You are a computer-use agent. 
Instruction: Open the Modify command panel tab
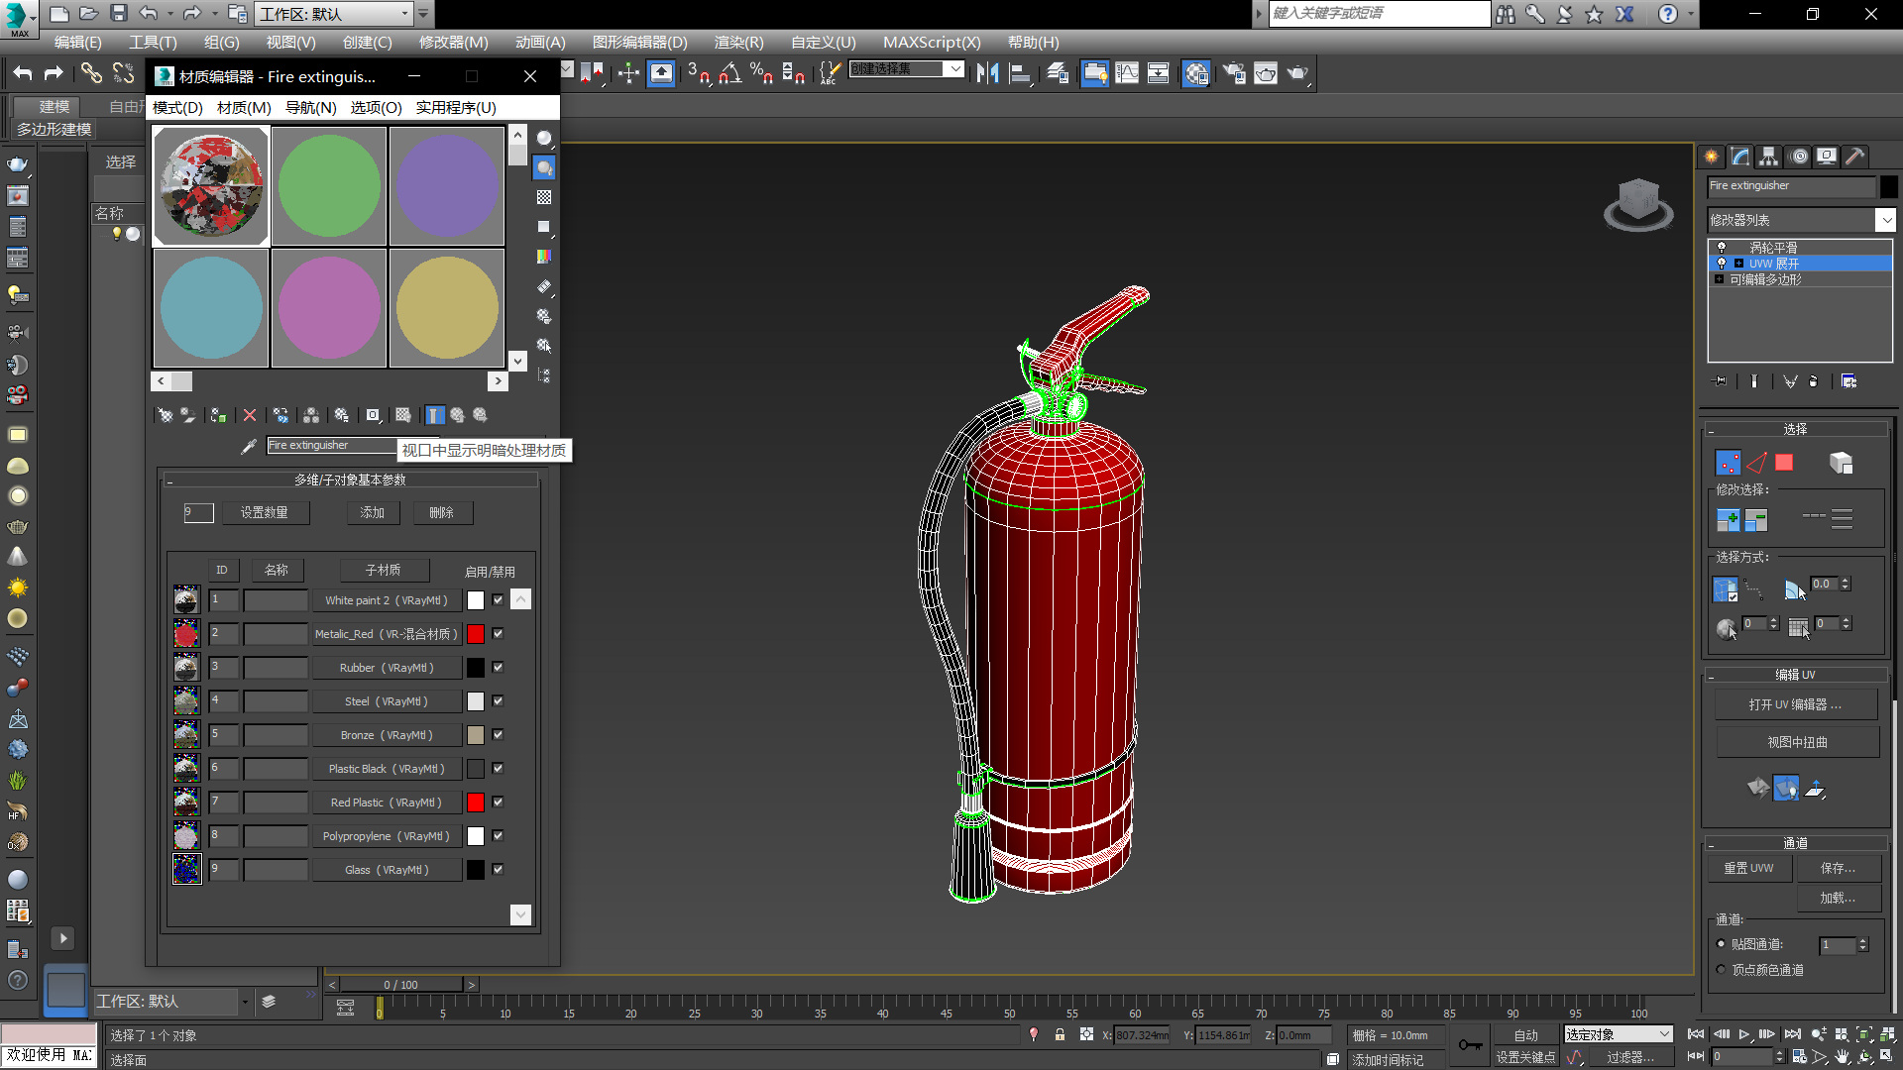(x=1740, y=157)
